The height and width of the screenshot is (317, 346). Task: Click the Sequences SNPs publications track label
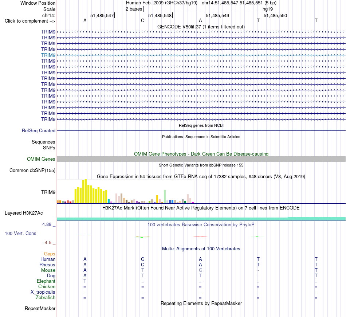(43, 145)
